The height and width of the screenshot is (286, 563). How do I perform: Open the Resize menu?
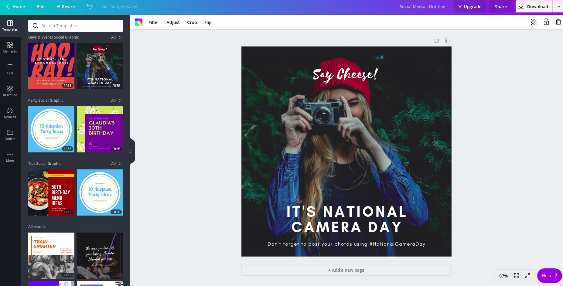[66, 6]
